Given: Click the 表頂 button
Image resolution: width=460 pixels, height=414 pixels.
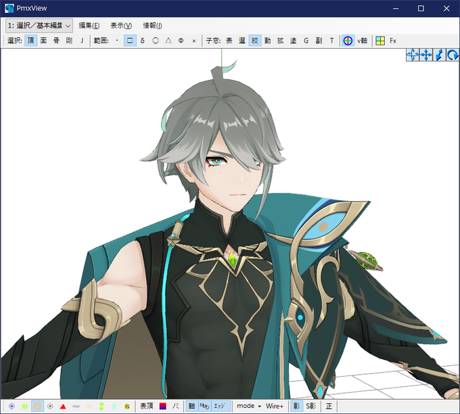Looking at the screenshot, I should pos(146,407).
